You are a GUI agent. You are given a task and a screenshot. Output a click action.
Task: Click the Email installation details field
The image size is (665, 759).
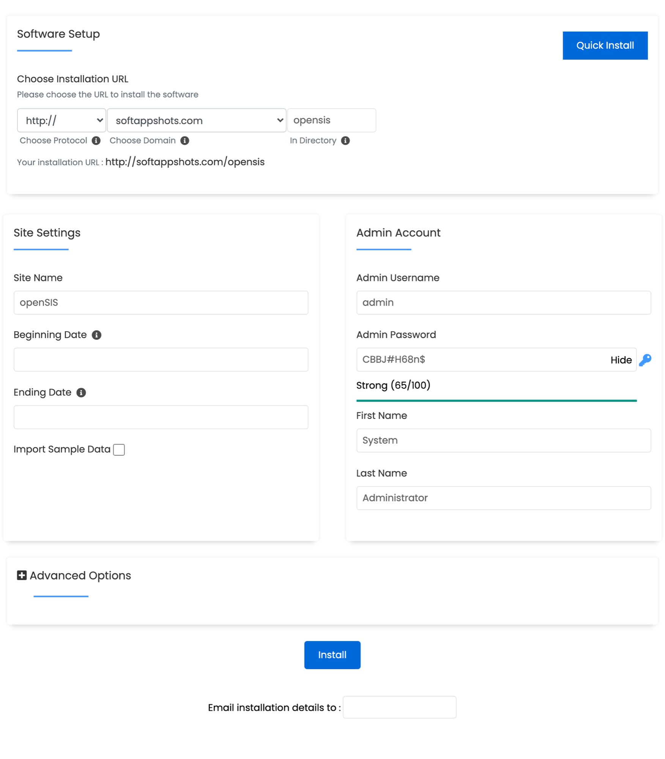coord(399,707)
